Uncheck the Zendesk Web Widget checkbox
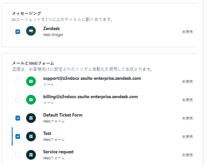207x165 pixels. (x=18, y=32)
